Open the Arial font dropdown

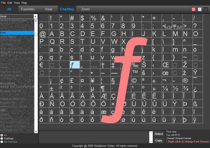(35, 16)
